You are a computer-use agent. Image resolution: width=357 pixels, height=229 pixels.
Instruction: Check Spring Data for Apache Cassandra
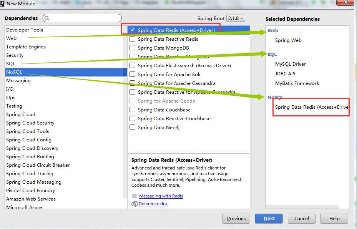(133, 83)
